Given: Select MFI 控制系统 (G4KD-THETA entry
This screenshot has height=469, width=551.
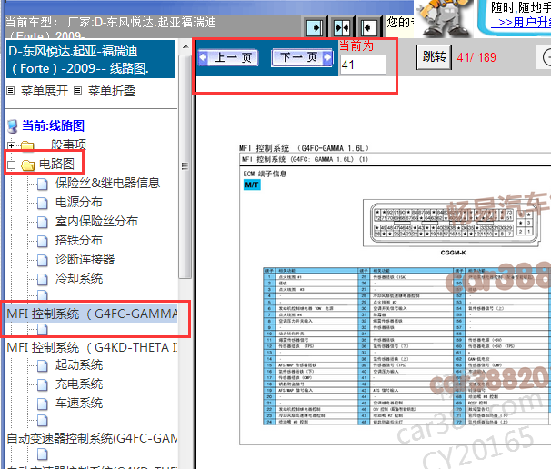Looking at the screenshot, I should [92, 347].
